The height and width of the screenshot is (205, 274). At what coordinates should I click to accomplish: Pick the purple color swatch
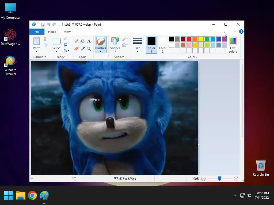pyautogui.click(x=224, y=39)
